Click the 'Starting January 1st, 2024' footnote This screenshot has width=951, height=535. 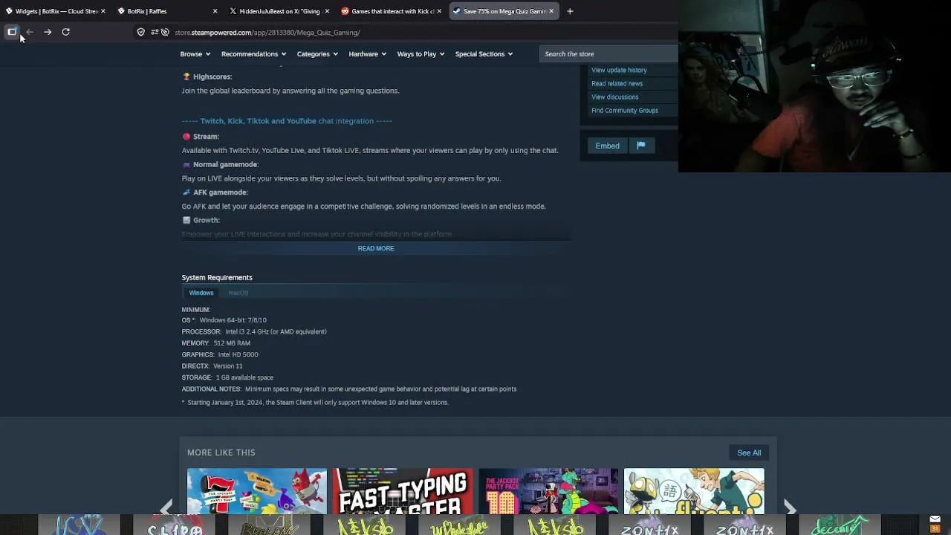pos(318,403)
